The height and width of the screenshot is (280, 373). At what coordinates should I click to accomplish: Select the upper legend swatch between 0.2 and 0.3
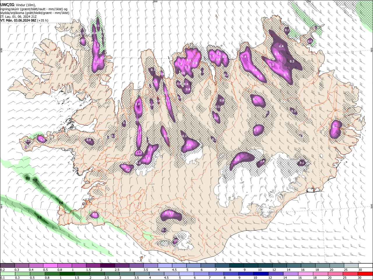click(x=7, y=265)
